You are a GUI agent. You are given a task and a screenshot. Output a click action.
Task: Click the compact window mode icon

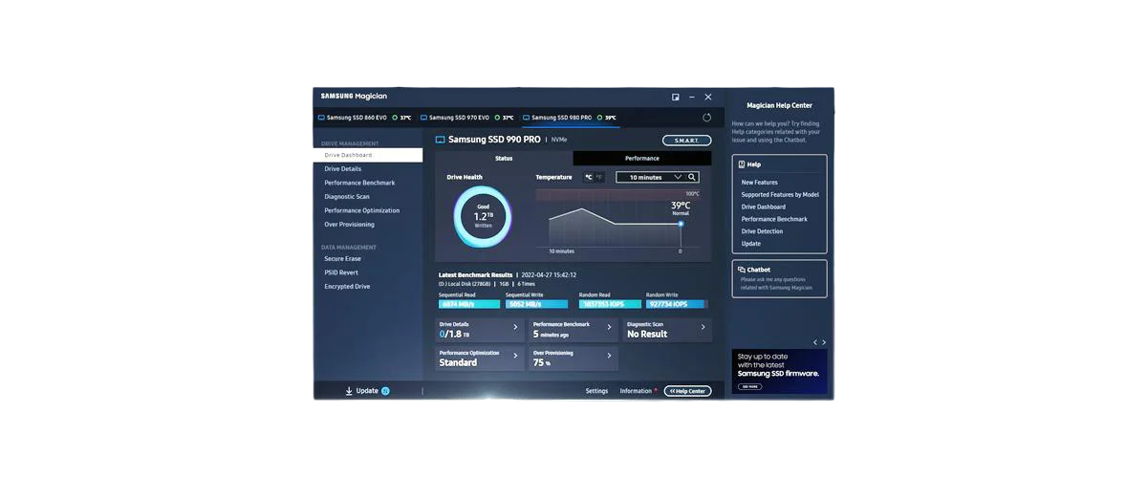coord(676,97)
